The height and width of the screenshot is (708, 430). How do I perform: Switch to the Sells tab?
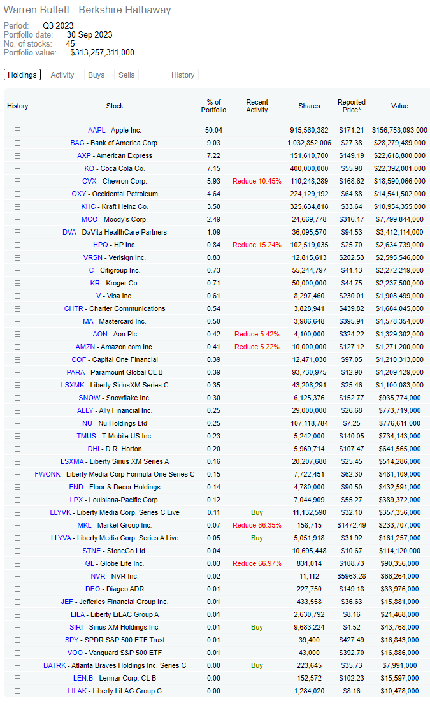[x=126, y=75]
